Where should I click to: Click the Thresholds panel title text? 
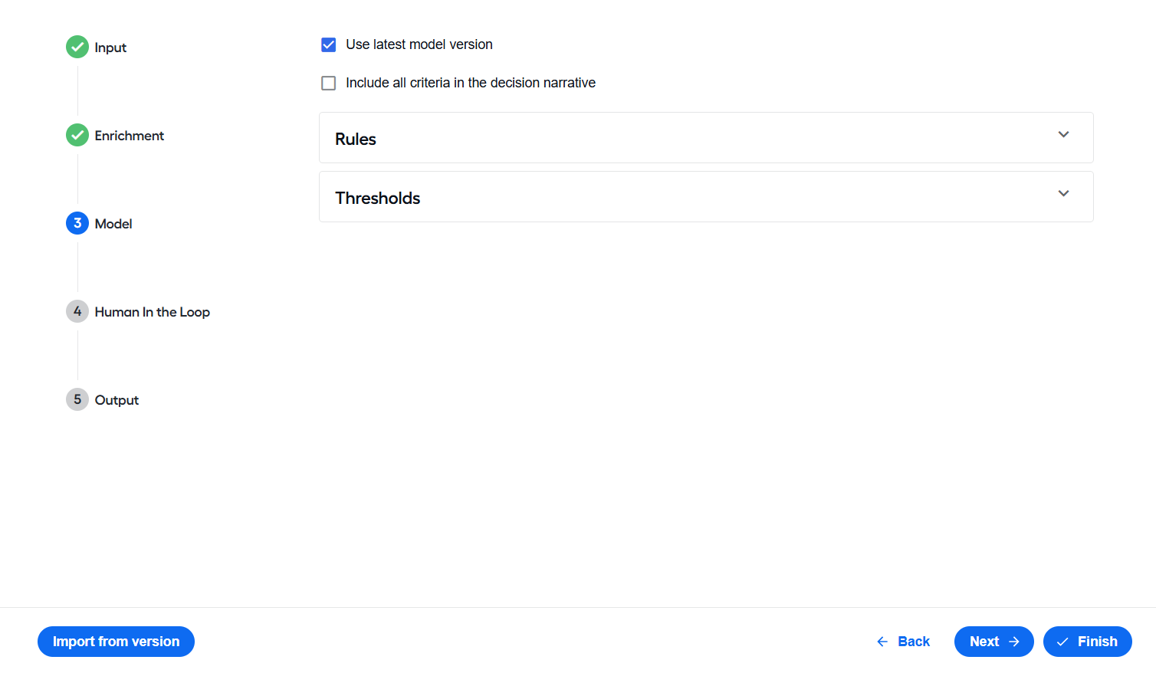(x=378, y=198)
